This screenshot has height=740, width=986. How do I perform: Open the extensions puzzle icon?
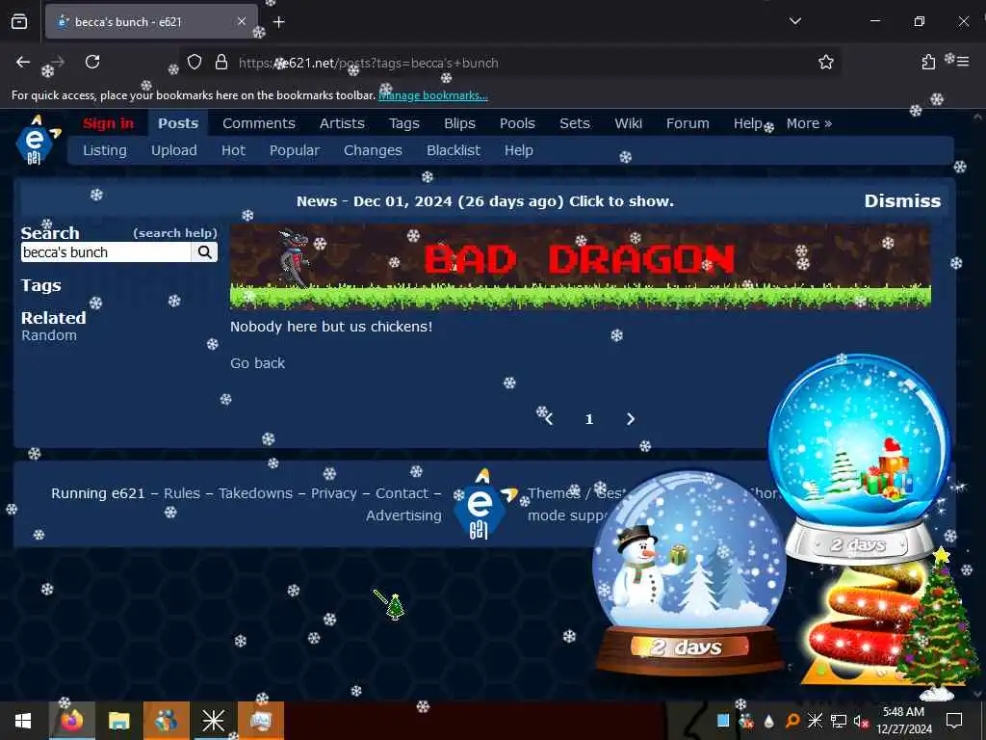(928, 62)
